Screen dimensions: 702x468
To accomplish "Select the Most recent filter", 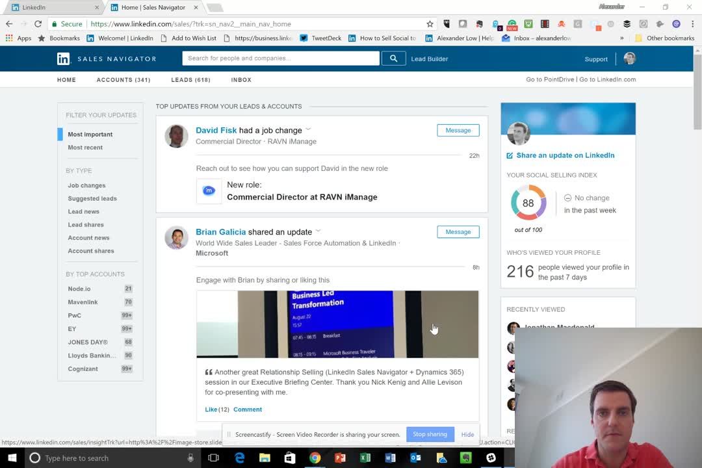I will pos(85,148).
